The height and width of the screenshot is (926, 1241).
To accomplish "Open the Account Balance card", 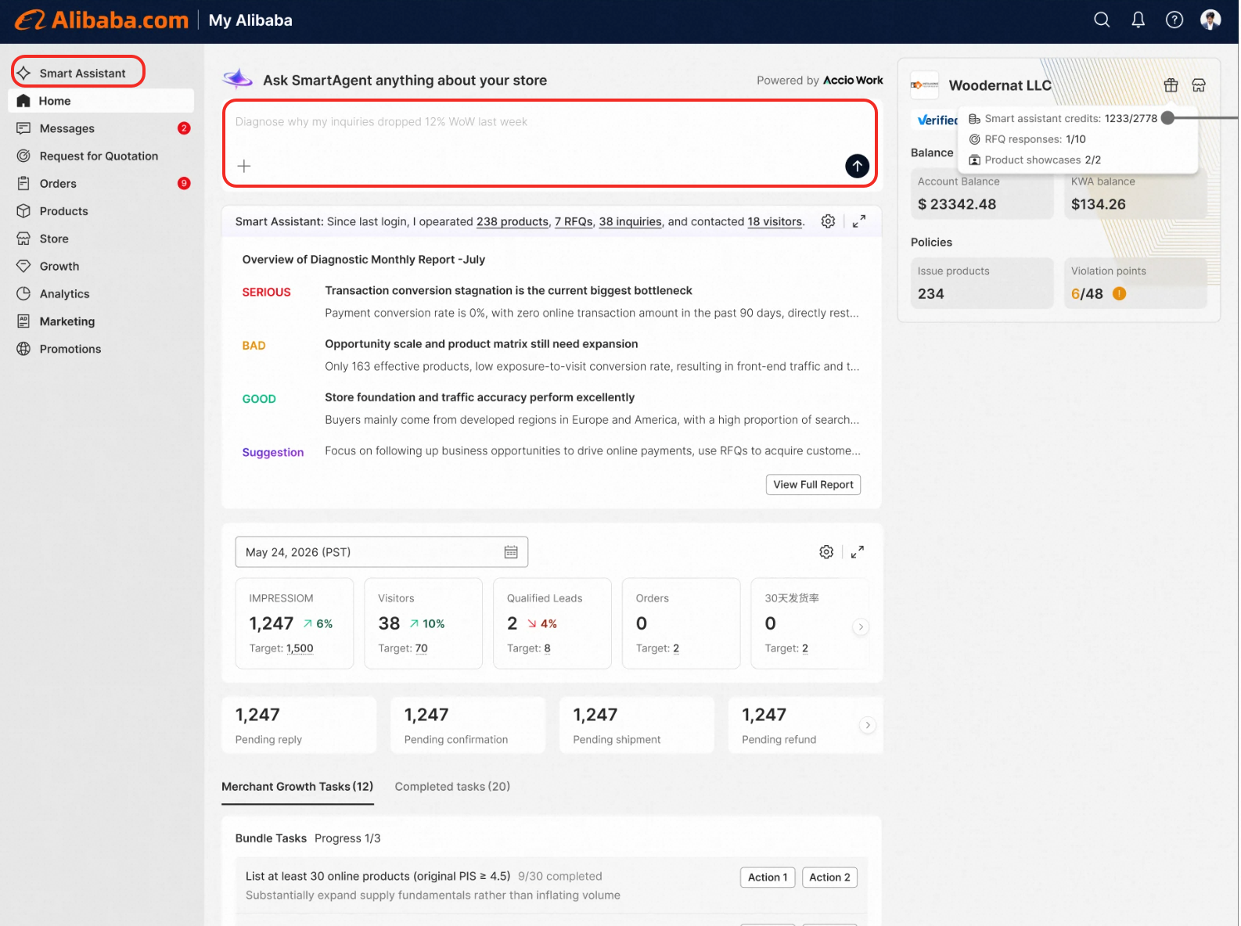I will (982, 194).
